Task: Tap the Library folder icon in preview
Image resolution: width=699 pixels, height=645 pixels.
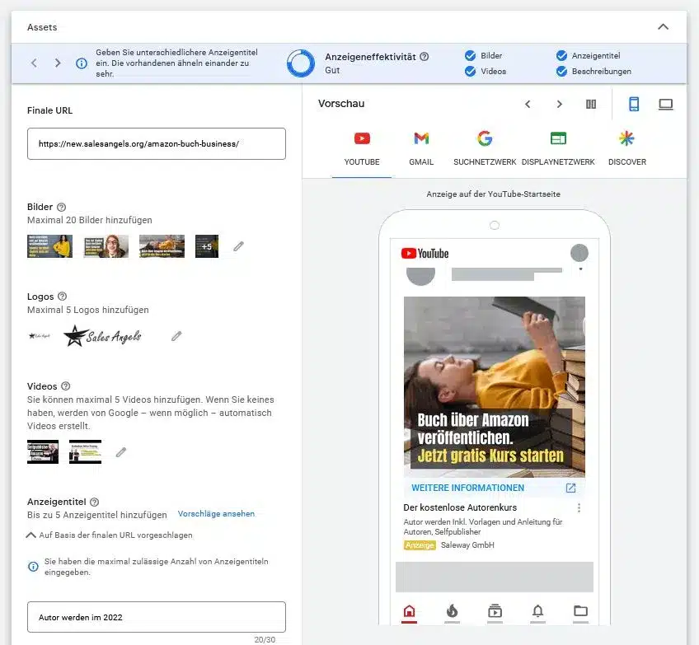Action: coord(580,611)
